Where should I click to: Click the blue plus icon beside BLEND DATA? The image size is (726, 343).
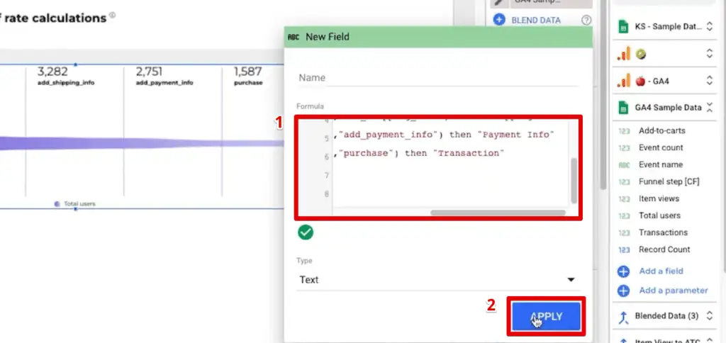[498, 20]
